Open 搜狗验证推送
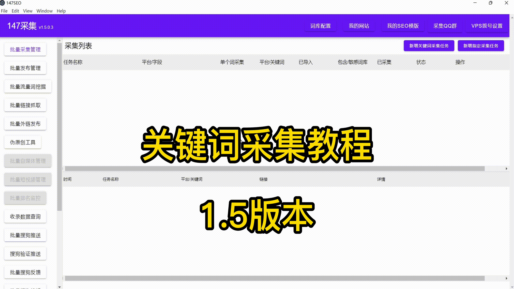This screenshot has width=514, height=289. (25, 254)
